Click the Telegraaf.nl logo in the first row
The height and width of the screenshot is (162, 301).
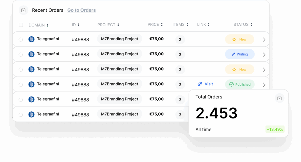[x=31, y=39]
